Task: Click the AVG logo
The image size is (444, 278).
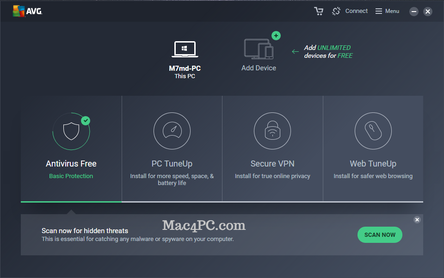Action: [27, 11]
